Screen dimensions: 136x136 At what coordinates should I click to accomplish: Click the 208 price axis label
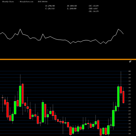pos(129,120)
